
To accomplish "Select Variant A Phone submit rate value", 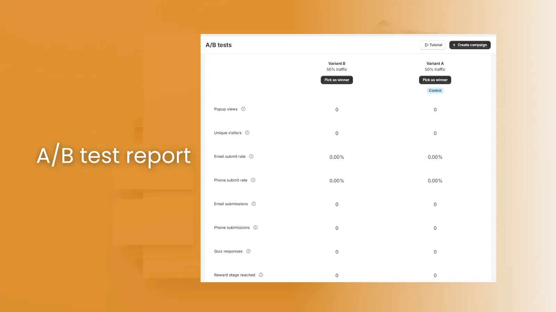I will click(435, 181).
